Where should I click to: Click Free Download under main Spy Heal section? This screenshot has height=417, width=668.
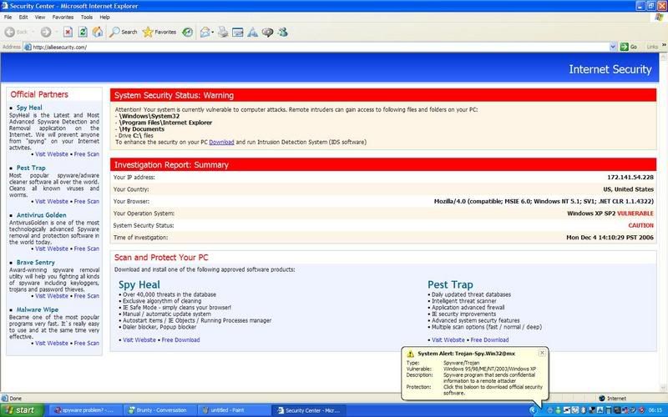click(x=180, y=340)
